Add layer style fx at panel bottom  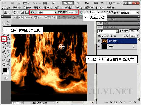(x=111, y=102)
